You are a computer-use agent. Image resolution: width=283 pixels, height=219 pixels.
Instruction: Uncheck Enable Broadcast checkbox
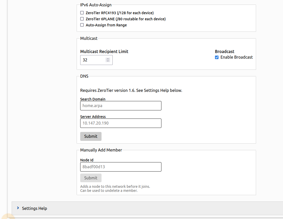(x=217, y=57)
